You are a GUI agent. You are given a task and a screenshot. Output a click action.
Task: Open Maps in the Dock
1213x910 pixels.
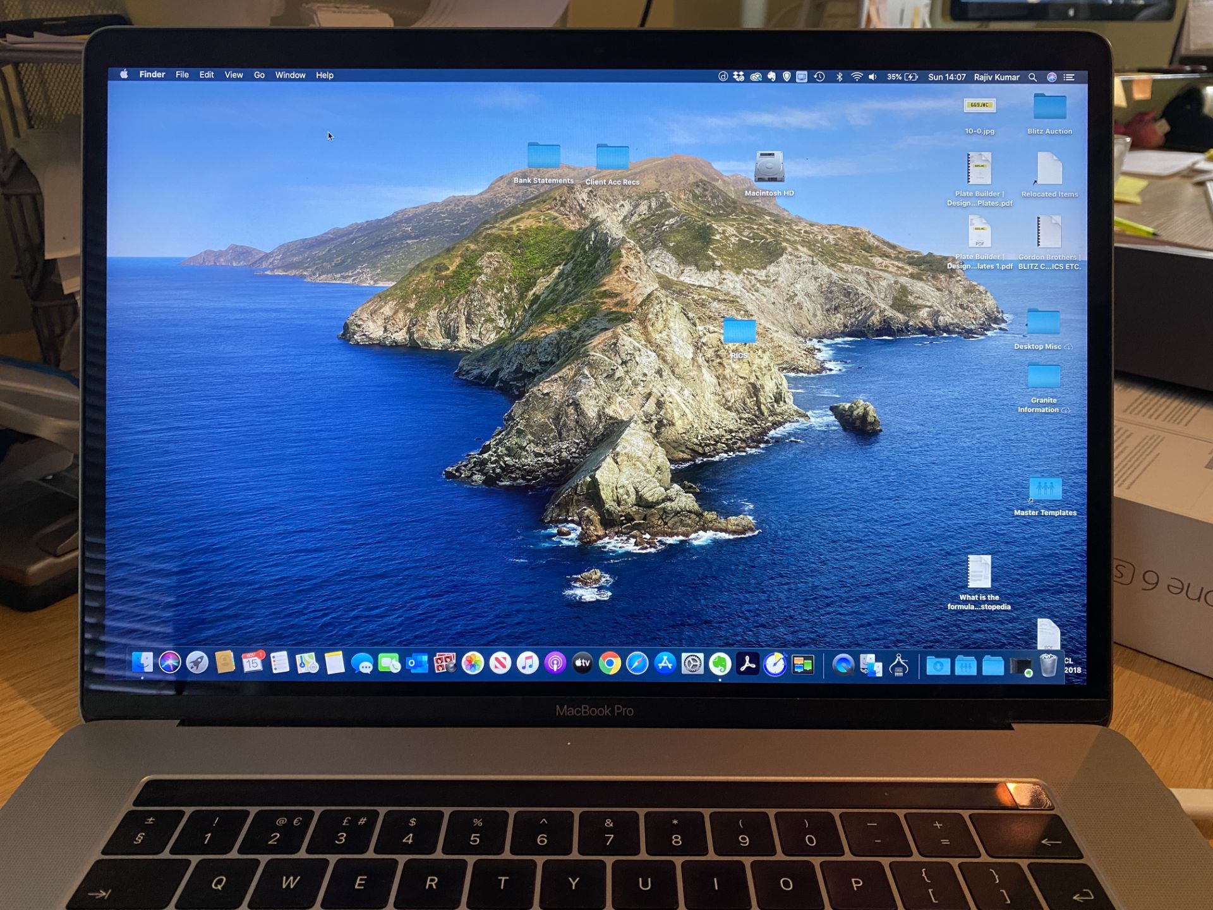point(307,663)
